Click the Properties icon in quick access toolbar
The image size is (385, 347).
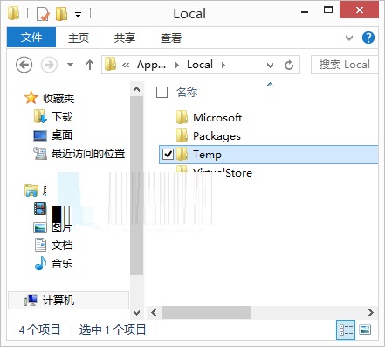tap(43, 14)
